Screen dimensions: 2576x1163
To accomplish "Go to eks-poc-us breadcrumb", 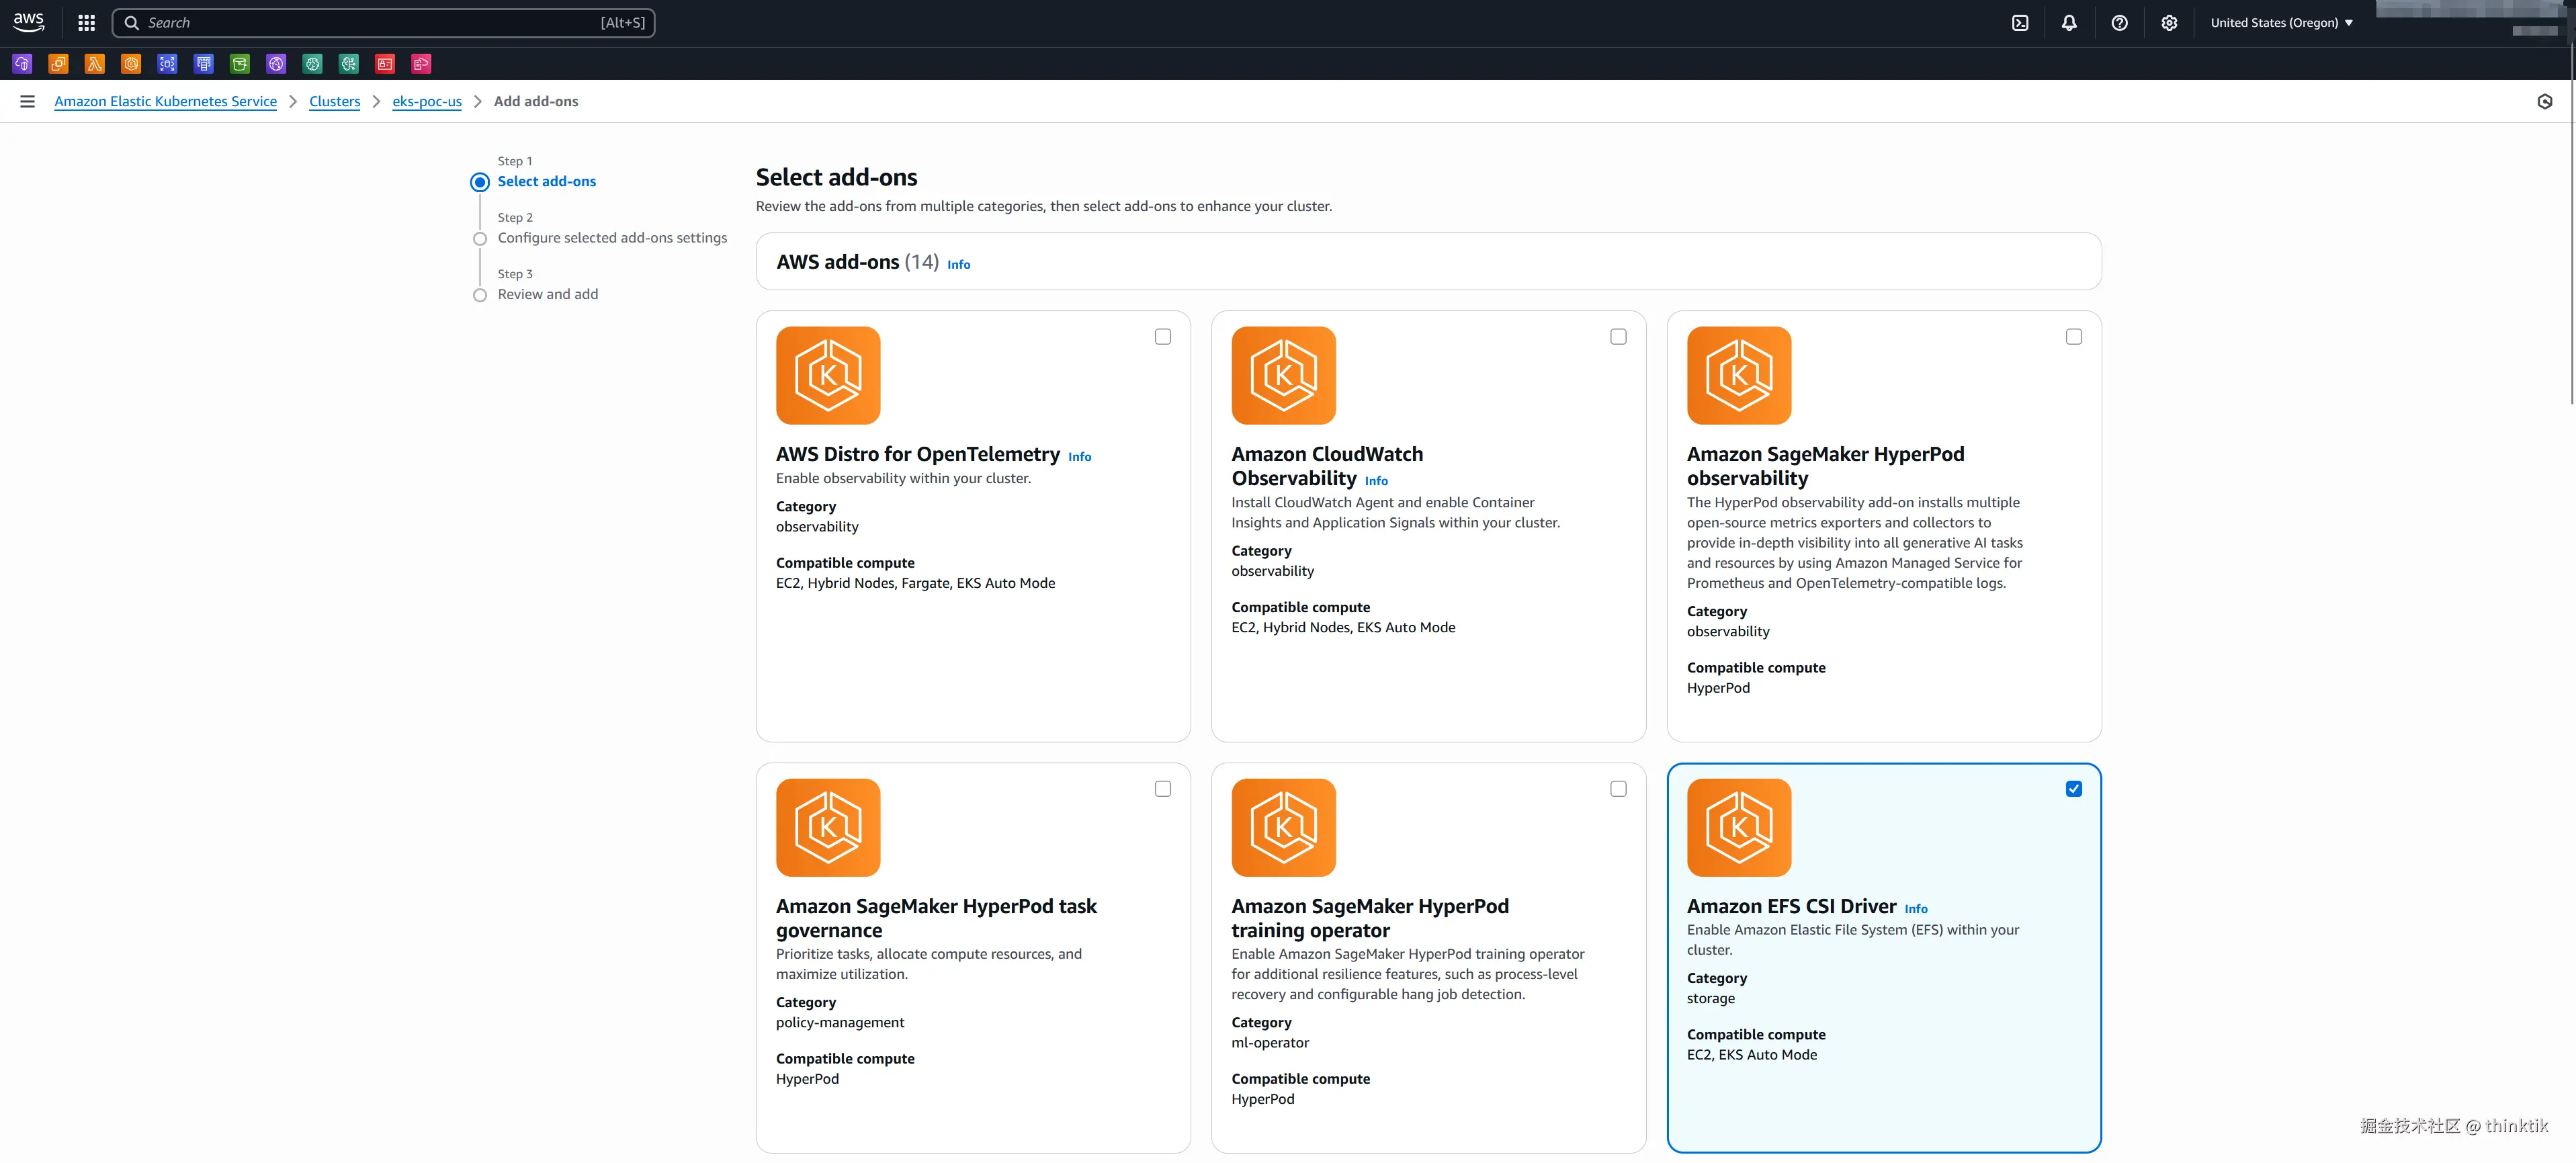I will point(427,101).
